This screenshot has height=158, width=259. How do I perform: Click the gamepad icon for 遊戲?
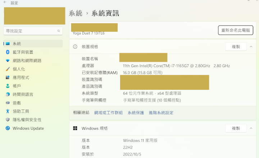pos(8,103)
